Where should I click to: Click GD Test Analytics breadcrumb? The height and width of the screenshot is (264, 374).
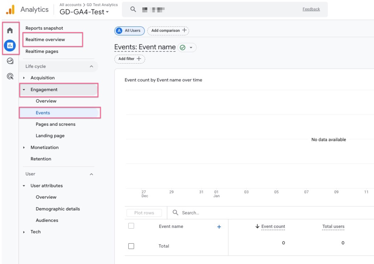click(102, 5)
